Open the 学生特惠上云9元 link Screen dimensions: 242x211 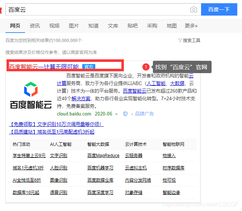tap(29, 156)
